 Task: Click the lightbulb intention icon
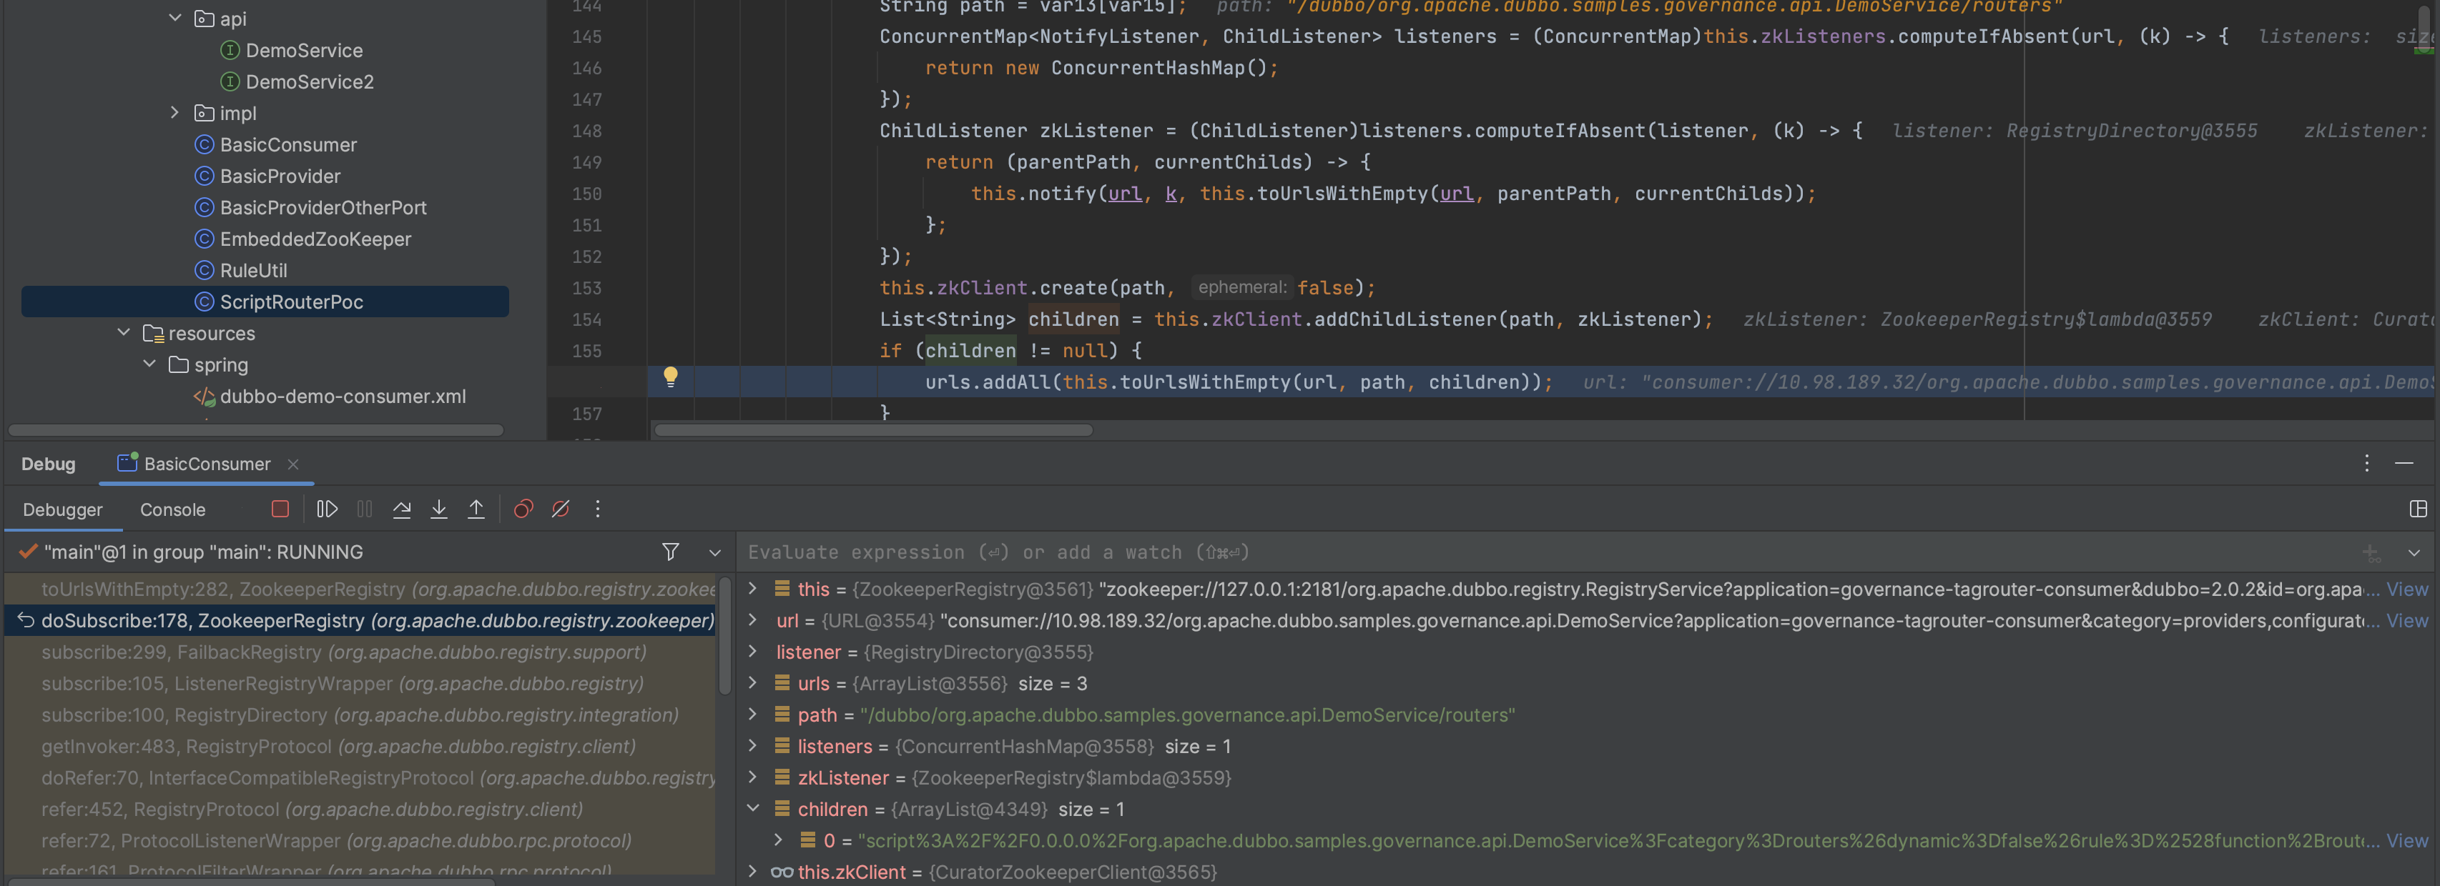(671, 377)
